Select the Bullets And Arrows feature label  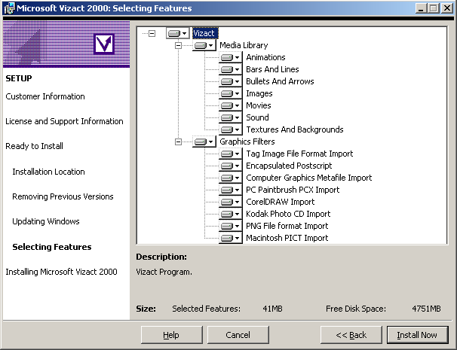click(280, 81)
